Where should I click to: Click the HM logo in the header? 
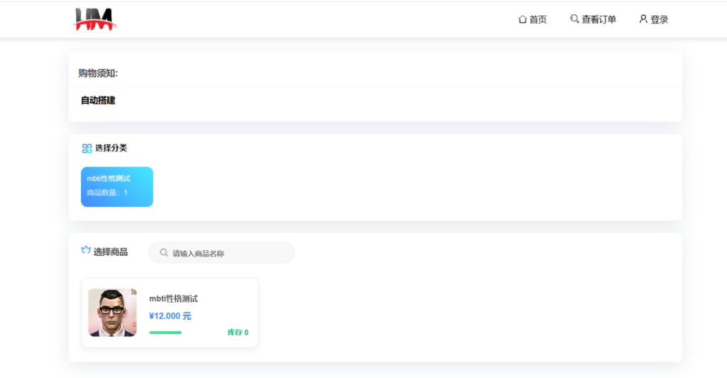pyautogui.click(x=95, y=19)
